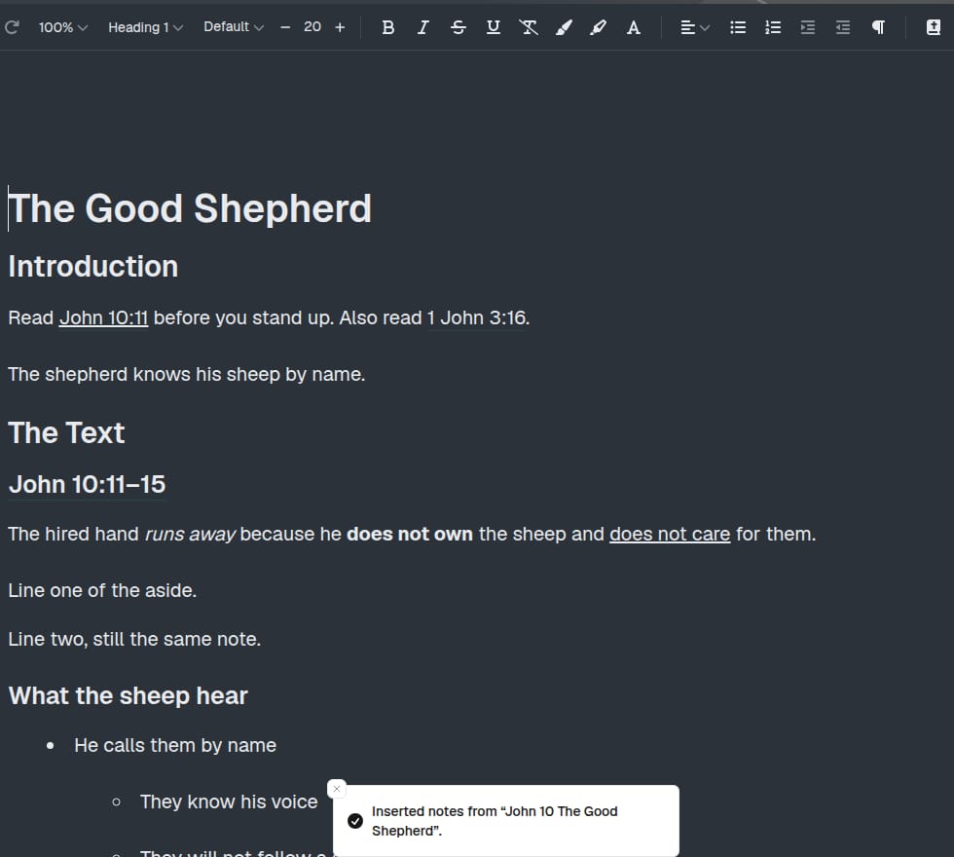Screen dimensions: 954x857
Task: Click the John 10:11–15 heading reference
Action: pos(87,485)
